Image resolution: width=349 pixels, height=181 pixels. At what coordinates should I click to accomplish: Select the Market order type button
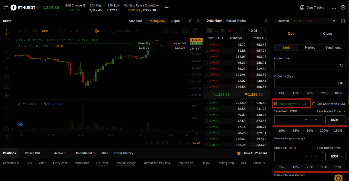tap(310, 47)
